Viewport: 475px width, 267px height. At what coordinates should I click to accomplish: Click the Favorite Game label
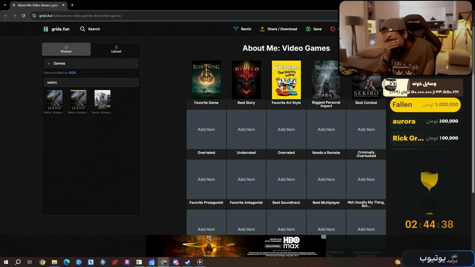pyautogui.click(x=206, y=103)
